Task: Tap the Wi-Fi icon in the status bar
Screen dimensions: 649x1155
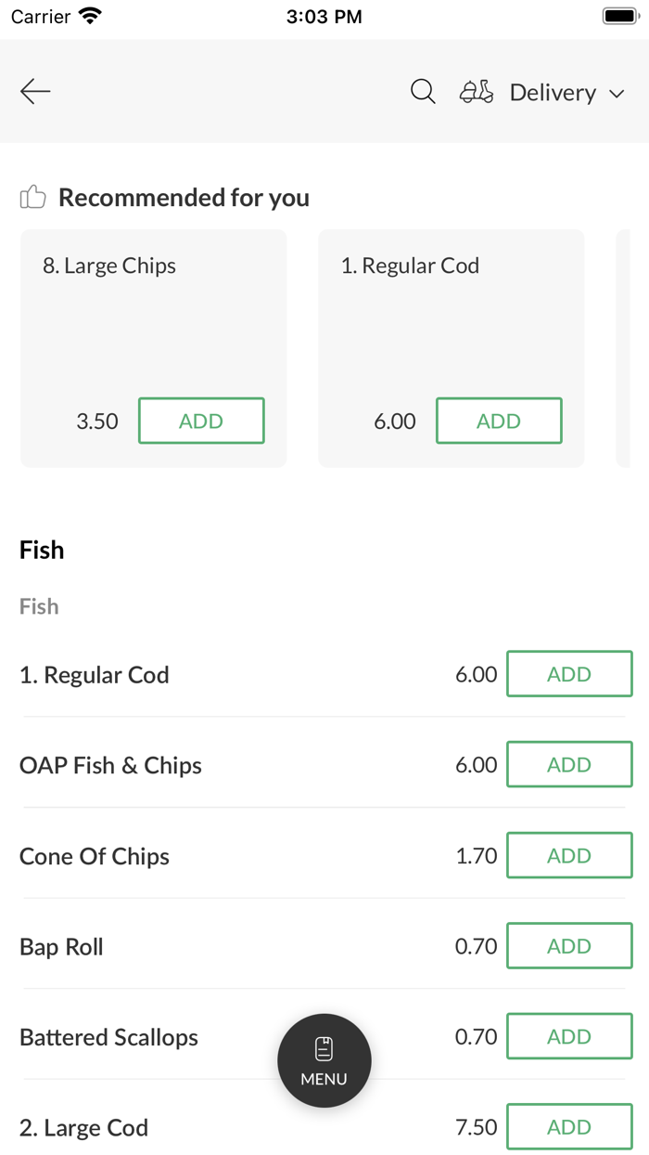Action: (91, 15)
